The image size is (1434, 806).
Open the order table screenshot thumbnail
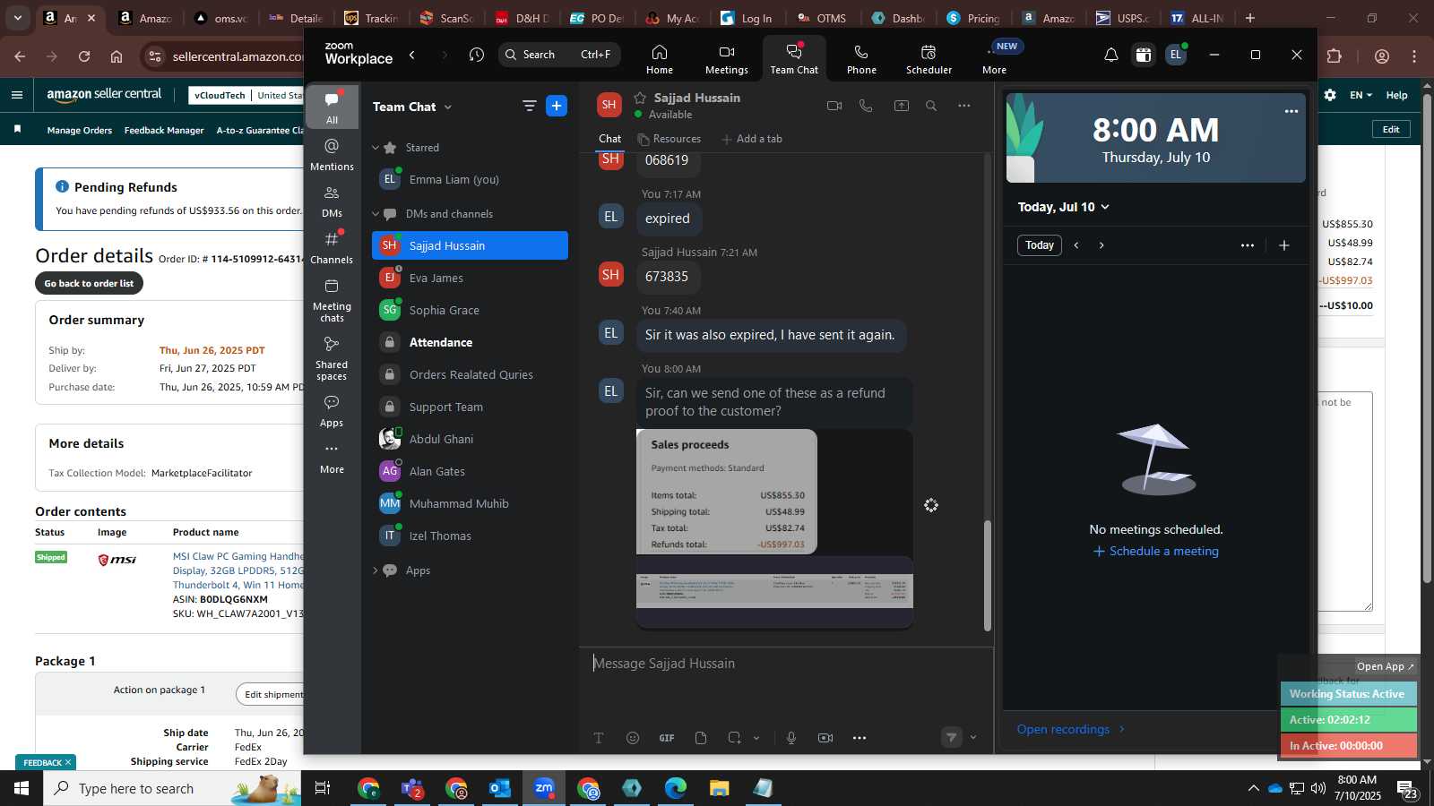pyautogui.click(x=774, y=591)
